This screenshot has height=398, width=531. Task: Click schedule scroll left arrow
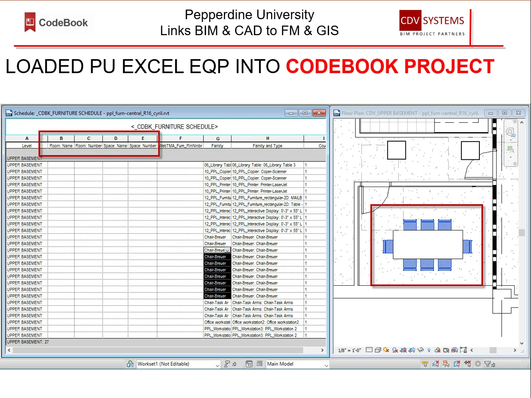(x=9, y=350)
